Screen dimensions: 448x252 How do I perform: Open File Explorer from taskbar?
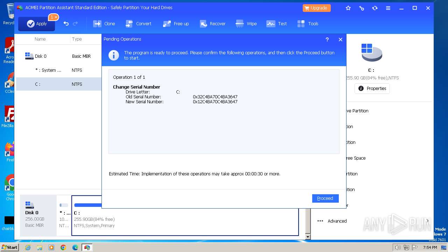pos(40,247)
